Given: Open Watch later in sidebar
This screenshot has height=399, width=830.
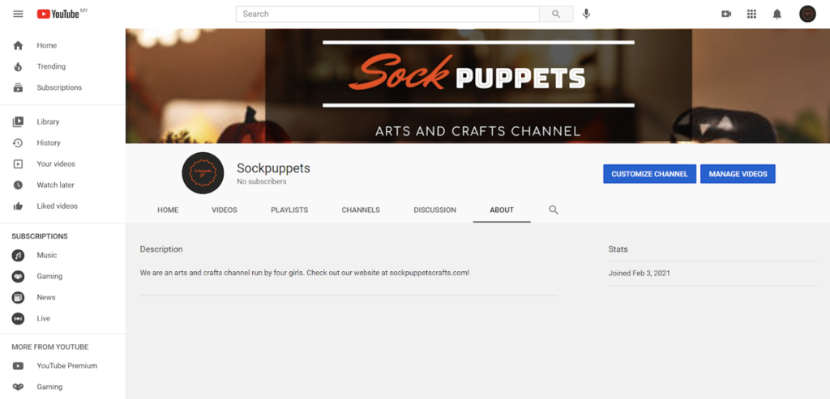Looking at the screenshot, I should click(x=55, y=185).
